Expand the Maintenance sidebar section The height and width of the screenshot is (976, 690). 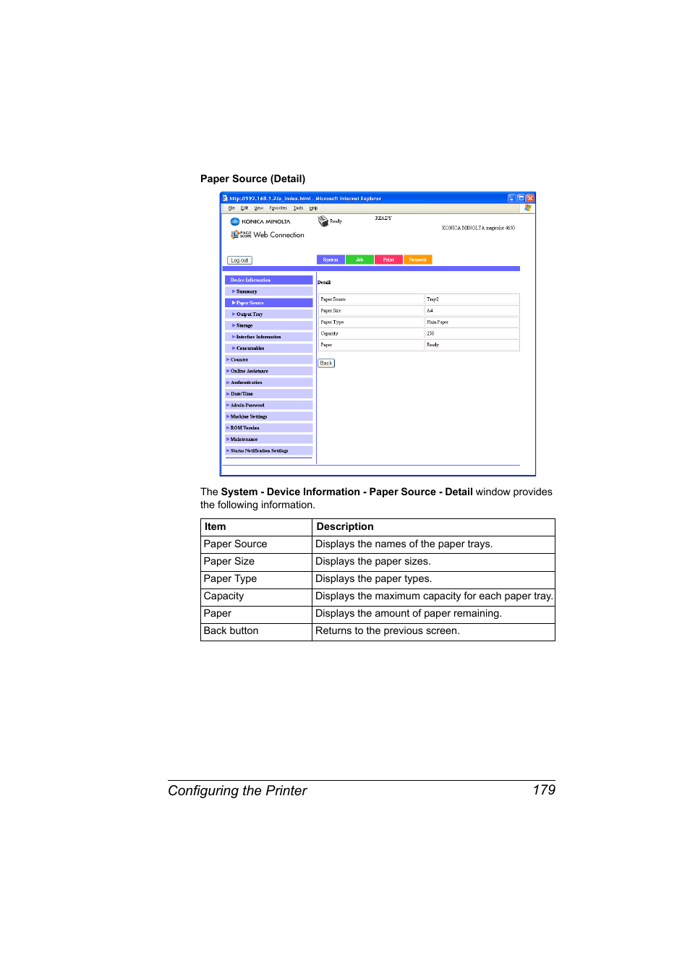269,440
